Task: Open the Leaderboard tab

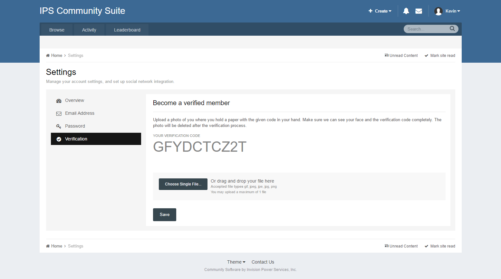Action: coord(127,30)
